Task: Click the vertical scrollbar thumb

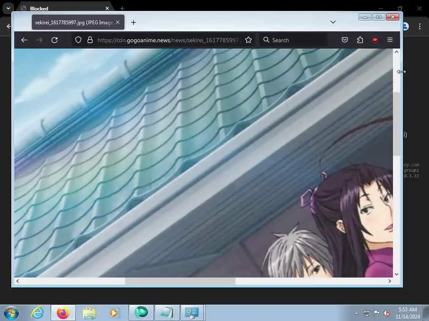Action: coord(396,124)
